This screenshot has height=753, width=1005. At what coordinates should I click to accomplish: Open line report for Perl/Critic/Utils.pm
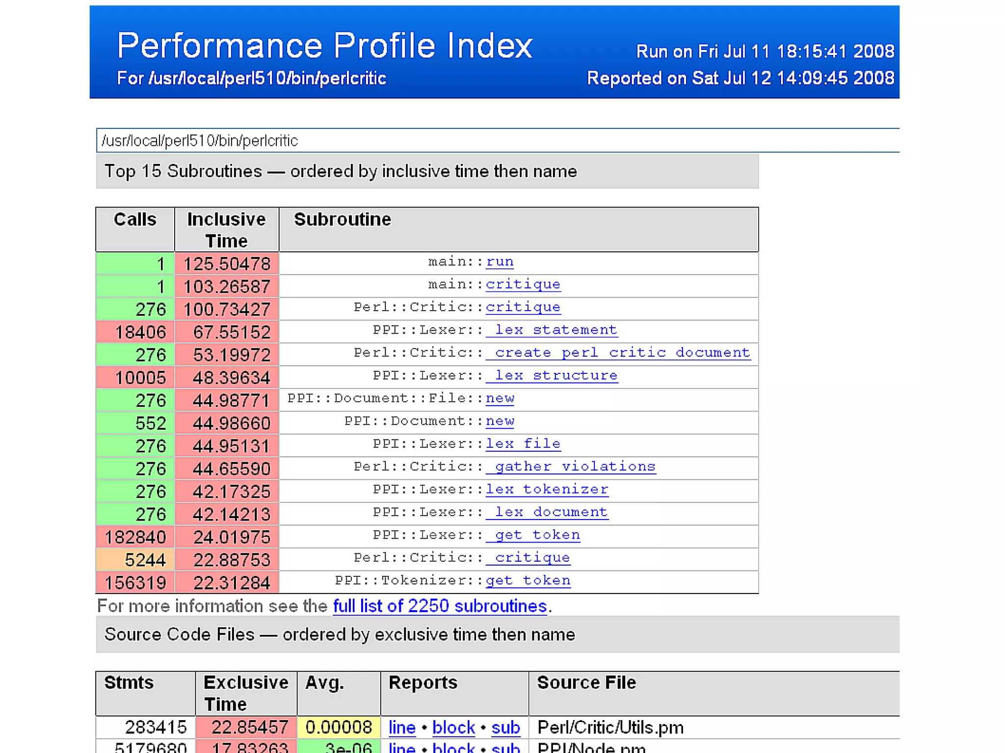point(401,727)
